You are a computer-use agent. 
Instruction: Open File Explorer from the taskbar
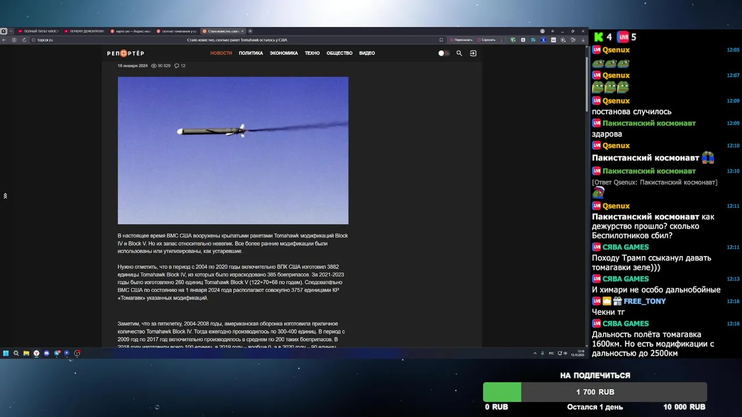26,353
